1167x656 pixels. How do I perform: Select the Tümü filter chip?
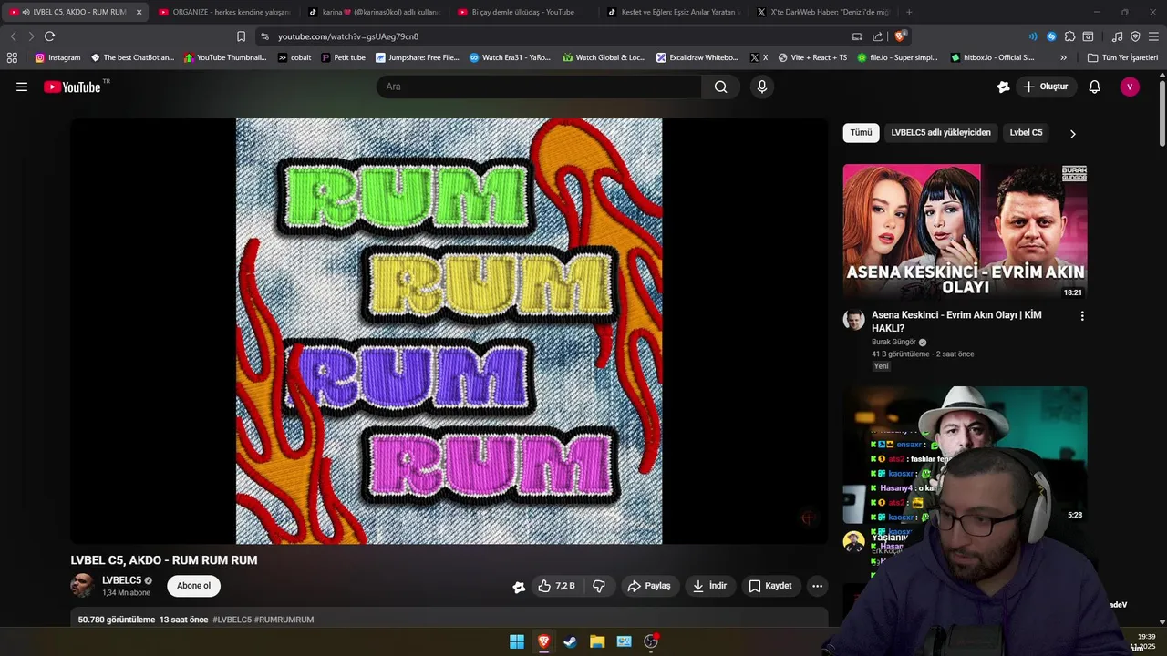coord(861,133)
